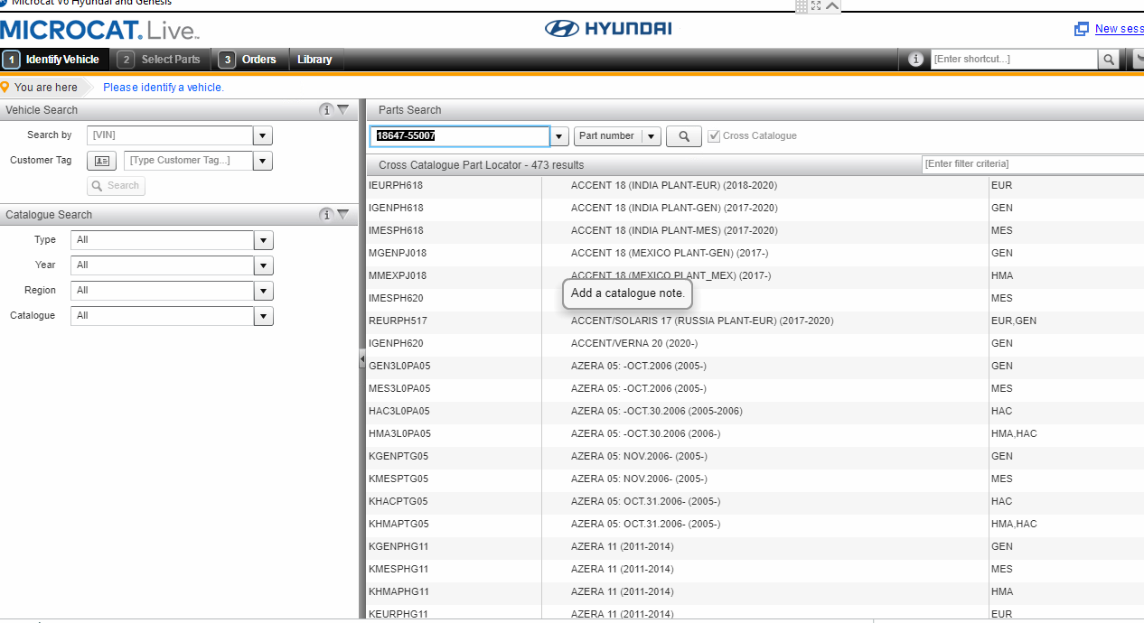The width and height of the screenshot is (1144, 623).
Task: Click the shortcut search magnifier icon
Action: point(1109,60)
